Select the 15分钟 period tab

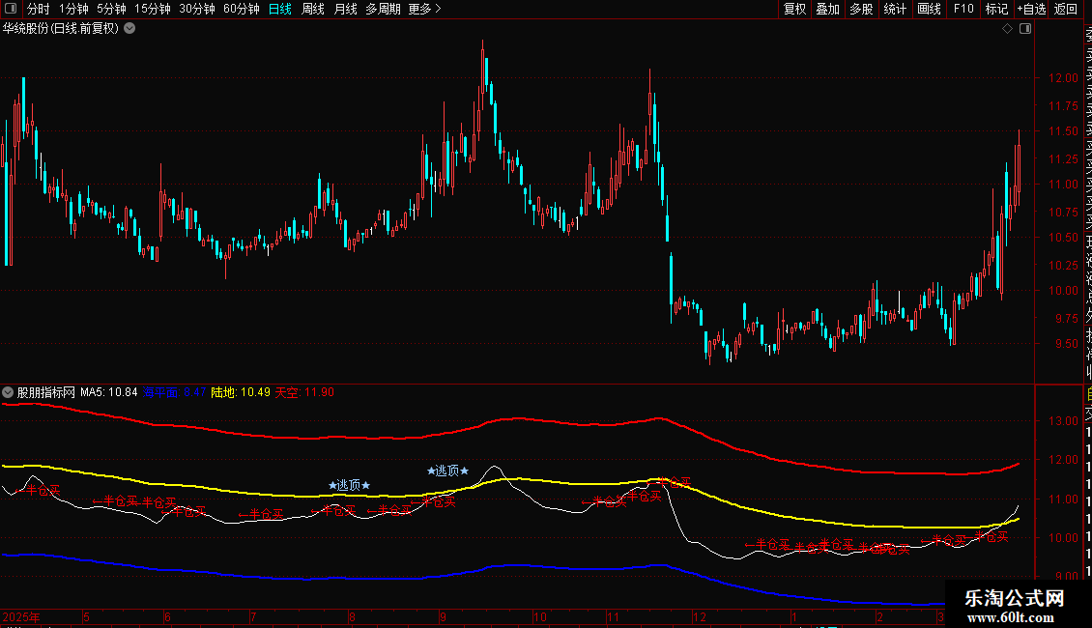pyautogui.click(x=153, y=9)
